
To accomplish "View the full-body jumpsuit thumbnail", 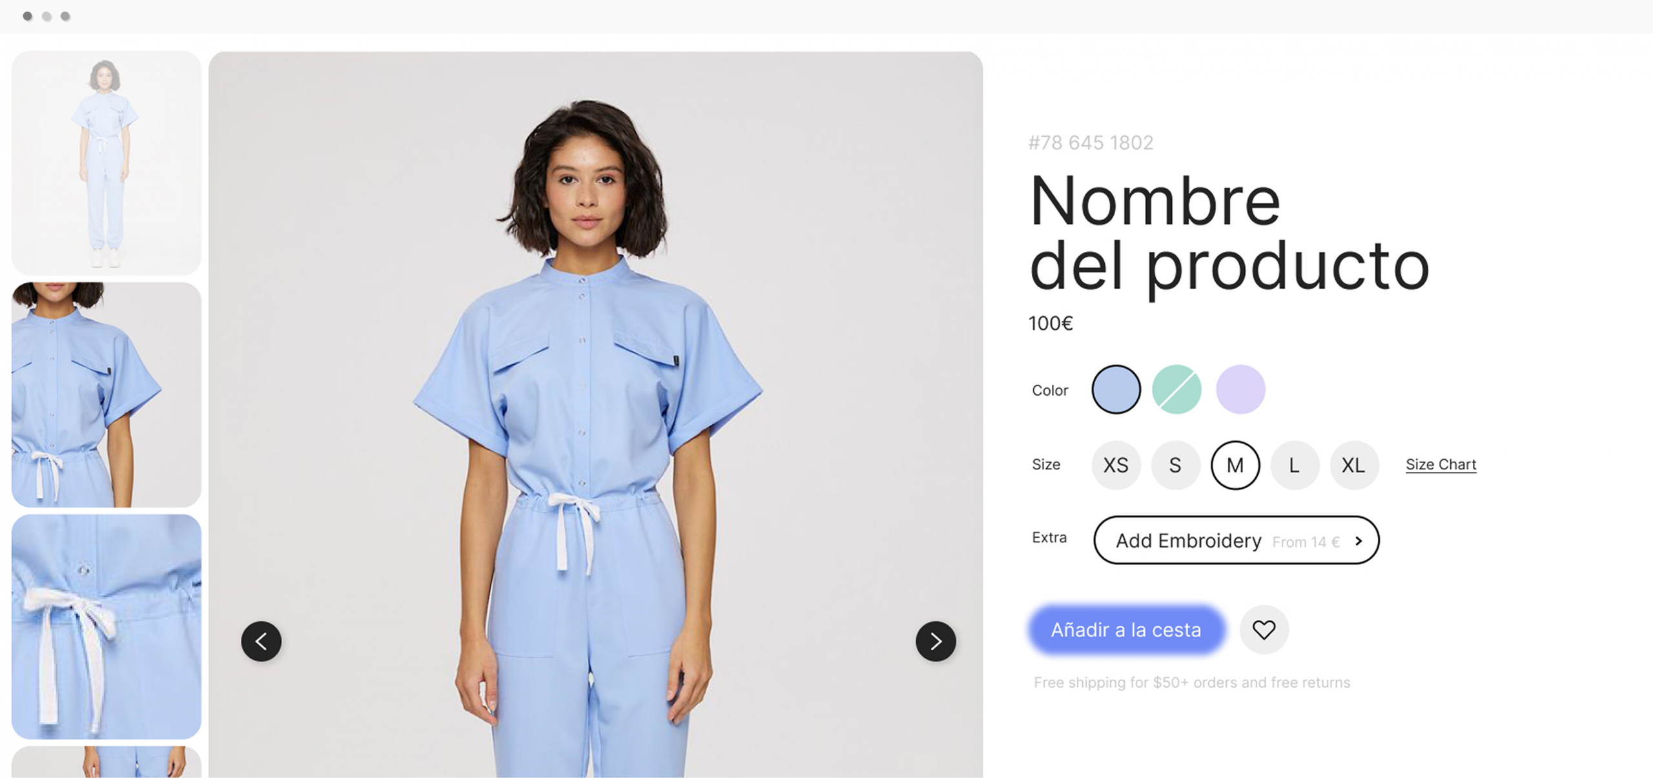I will 107,163.
